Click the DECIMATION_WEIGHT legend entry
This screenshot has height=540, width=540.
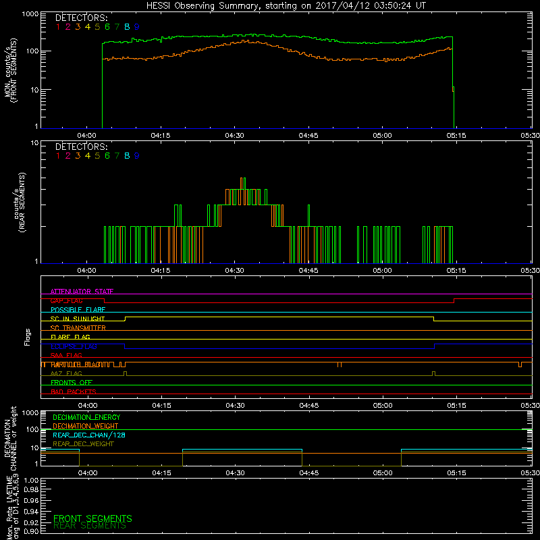pyautogui.click(x=86, y=426)
